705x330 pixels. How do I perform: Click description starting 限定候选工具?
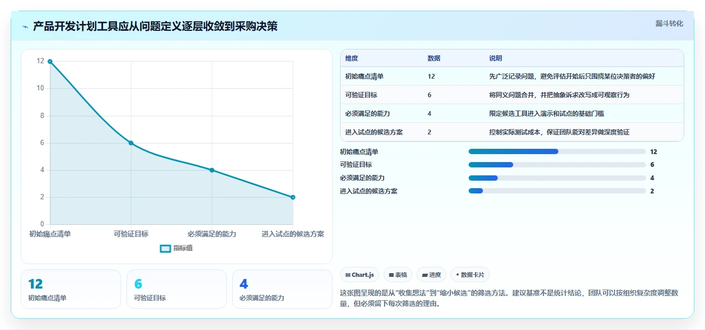[x=547, y=114]
